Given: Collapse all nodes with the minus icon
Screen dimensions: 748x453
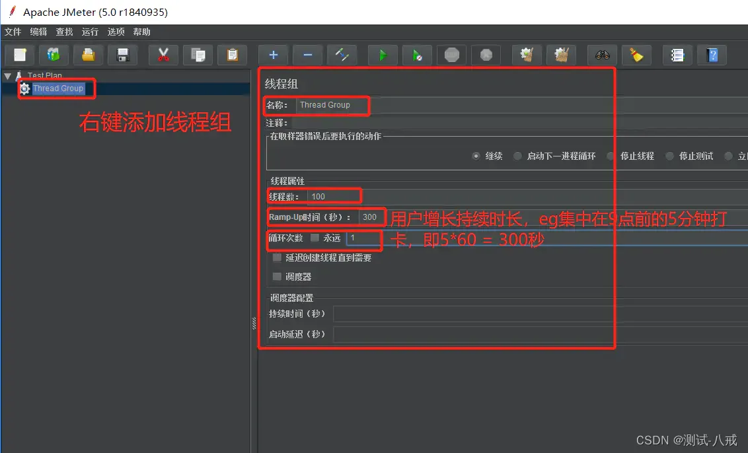Looking at the screenshot, I should tap(308, 55).
